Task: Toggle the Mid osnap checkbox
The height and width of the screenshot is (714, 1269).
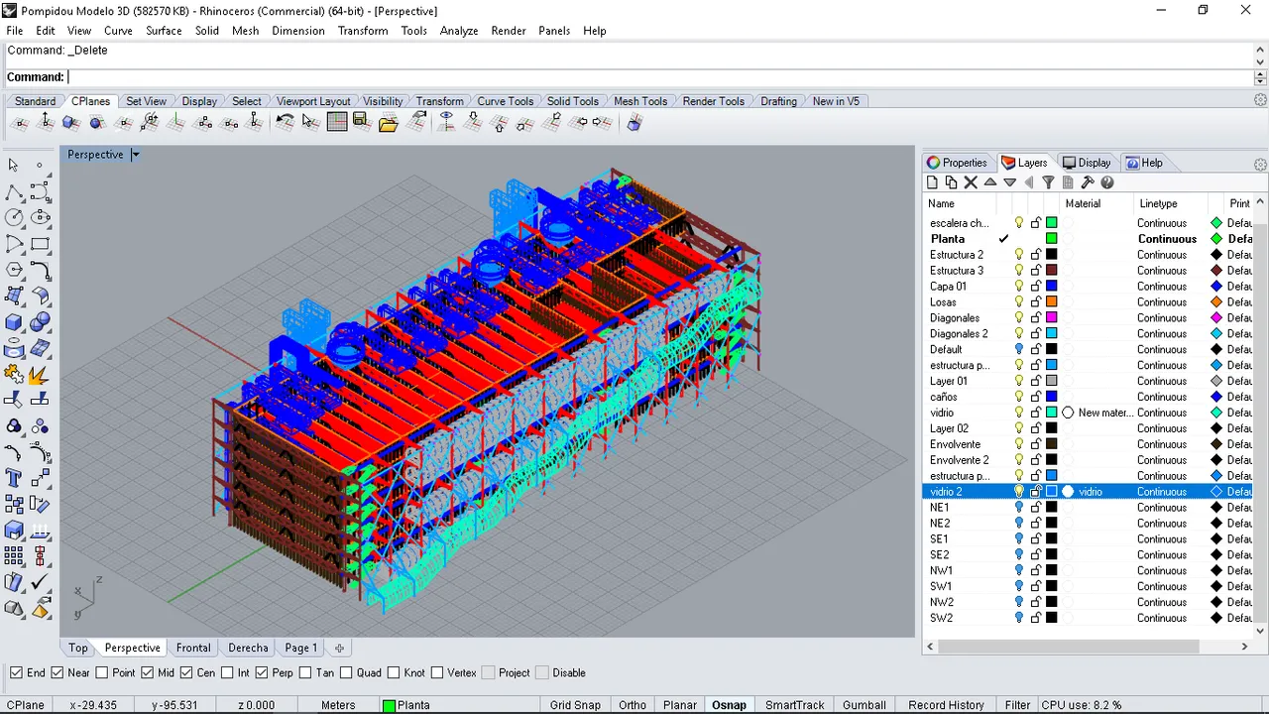Action: tap(147, 672)
